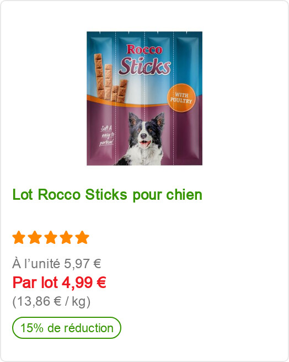Select the 'À l'unité 5,97 €' price
Screen dimensions: 289x362
(x=57, y=264)
